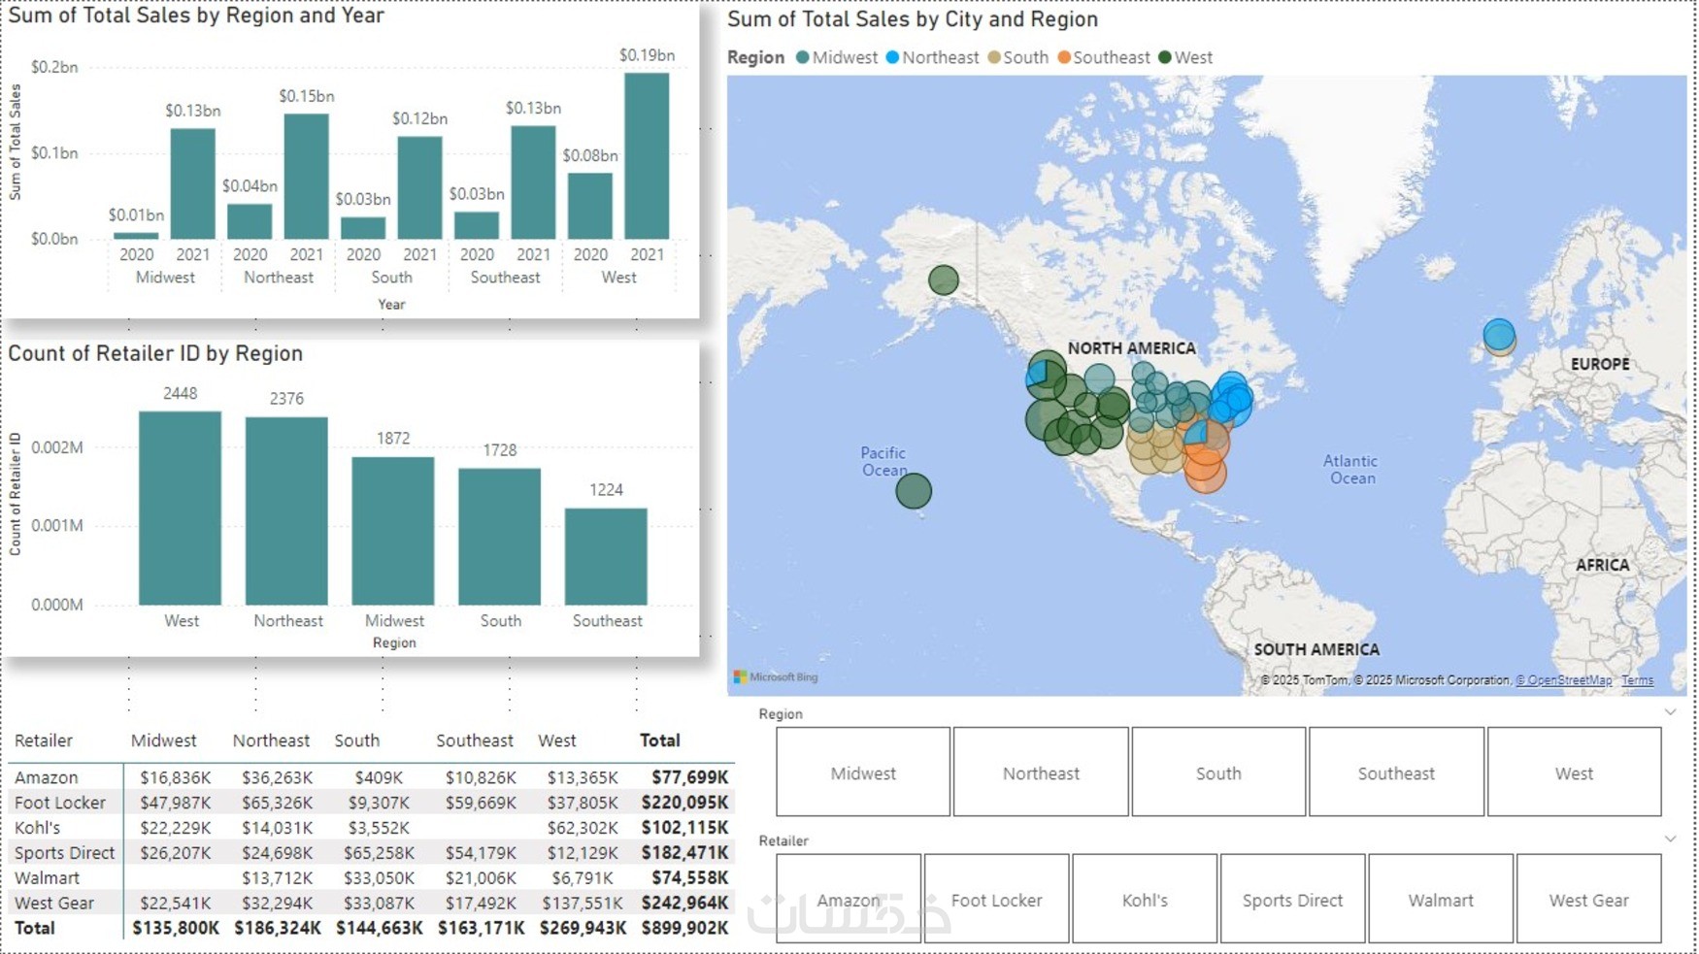Viewport: 1699px width, 954px height.
Task: Click the Sum of Total Sales by Region title
Action: point(196,16)
